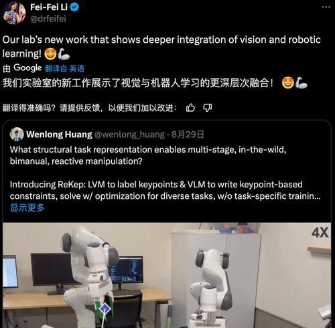The height and width of the screenshot is (328, 335).
Task: Open Wenlong Huang's name in quoted tweet
Action: click(x=59, y=135)
